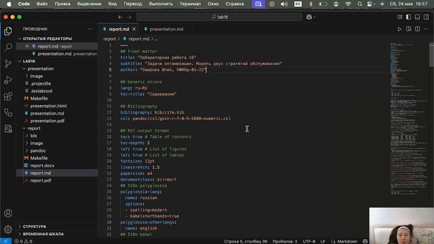
Task: Change encoding via UTF-8 status item
Action: tap(309, 241)
